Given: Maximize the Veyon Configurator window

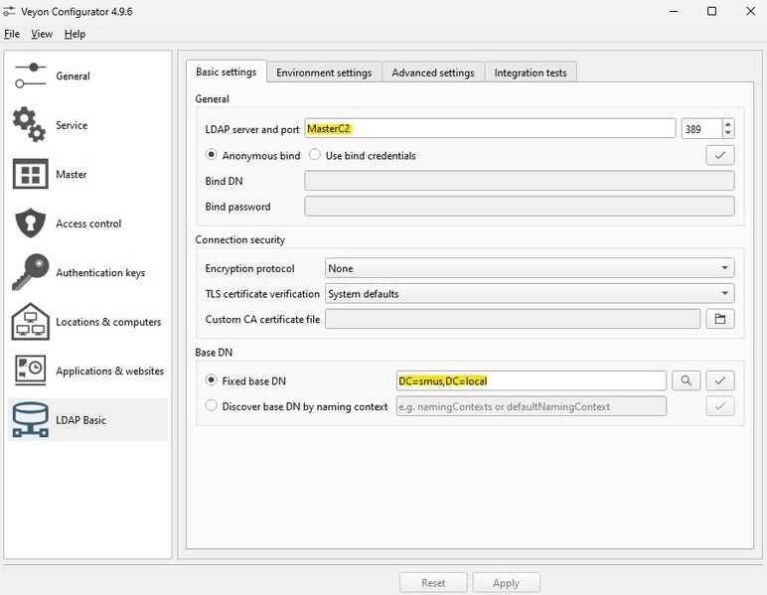Looking at the screenshot, I should tap(711, 11).
